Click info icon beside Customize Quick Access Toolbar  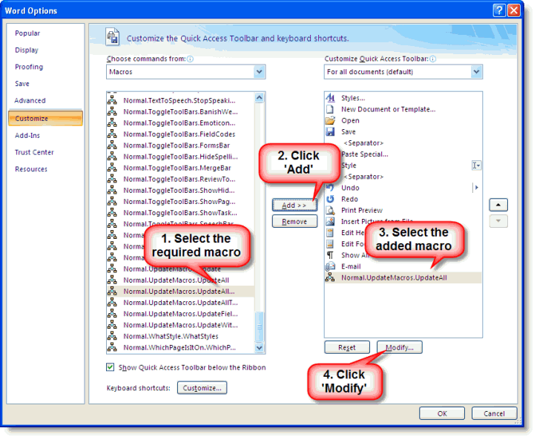pyautogui.click(x=432, y=59)
